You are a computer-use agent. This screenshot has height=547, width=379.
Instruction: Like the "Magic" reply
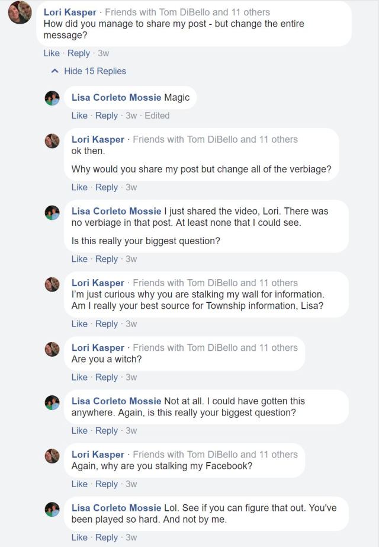click(x=79, y=116)
